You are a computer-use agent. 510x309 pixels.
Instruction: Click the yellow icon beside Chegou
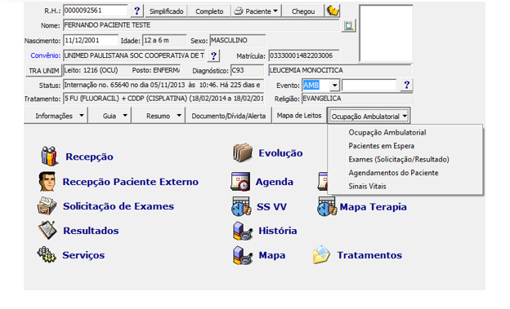(x=333, y=11)
